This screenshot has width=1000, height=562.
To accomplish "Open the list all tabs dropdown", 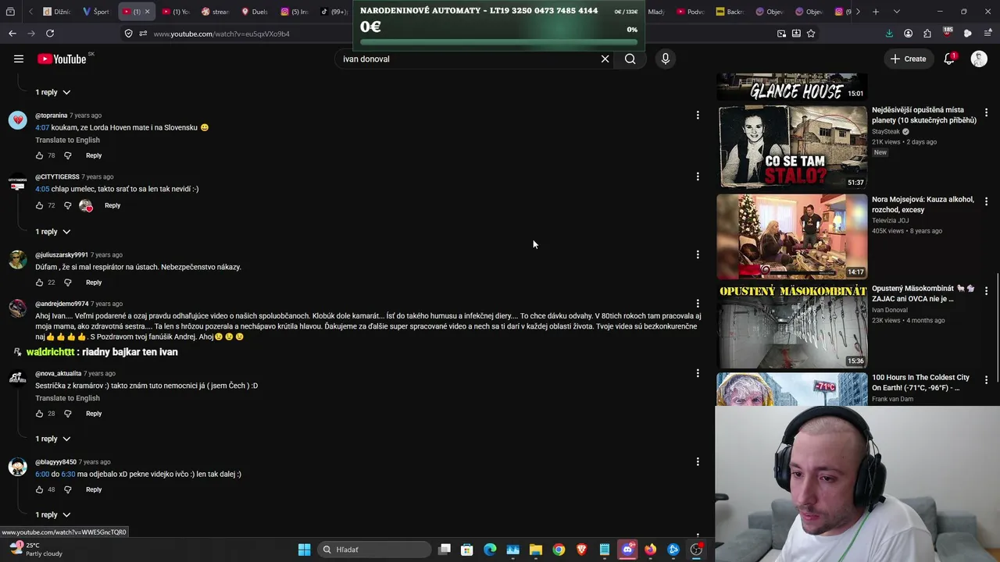I will pos(896,12).
